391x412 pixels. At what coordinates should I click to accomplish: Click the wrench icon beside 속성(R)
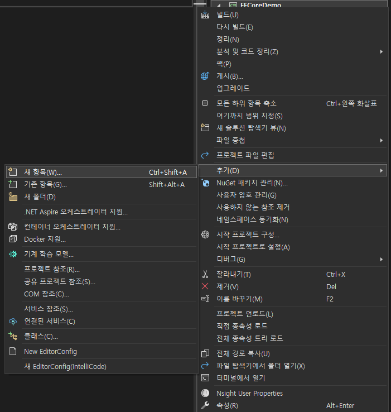[205, 405]
